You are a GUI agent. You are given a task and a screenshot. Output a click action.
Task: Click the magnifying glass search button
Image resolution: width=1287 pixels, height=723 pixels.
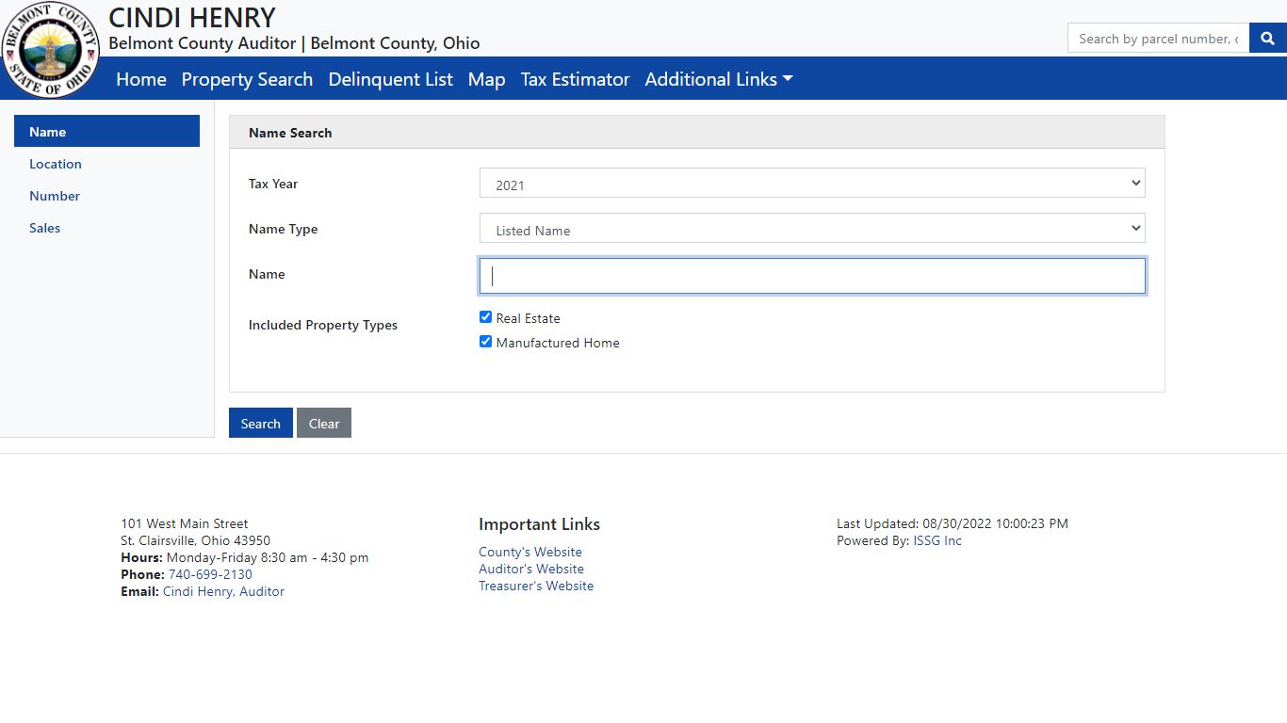coord(1268,39)
